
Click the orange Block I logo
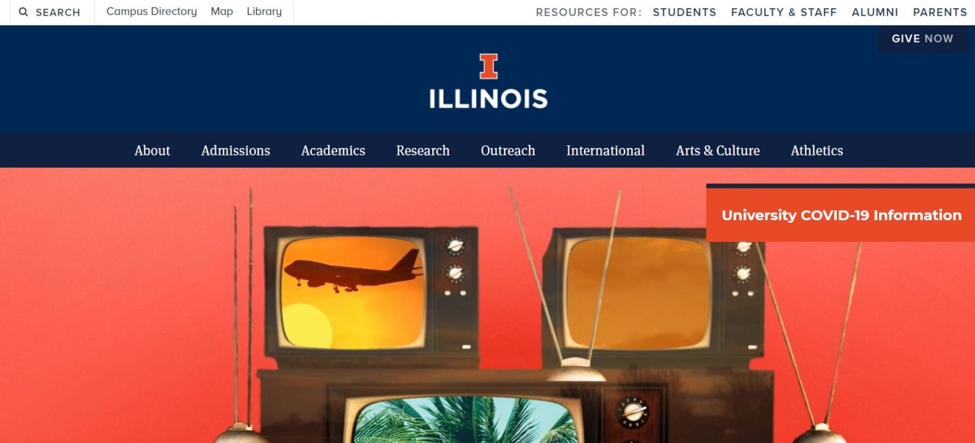click(x=489, y=66)
